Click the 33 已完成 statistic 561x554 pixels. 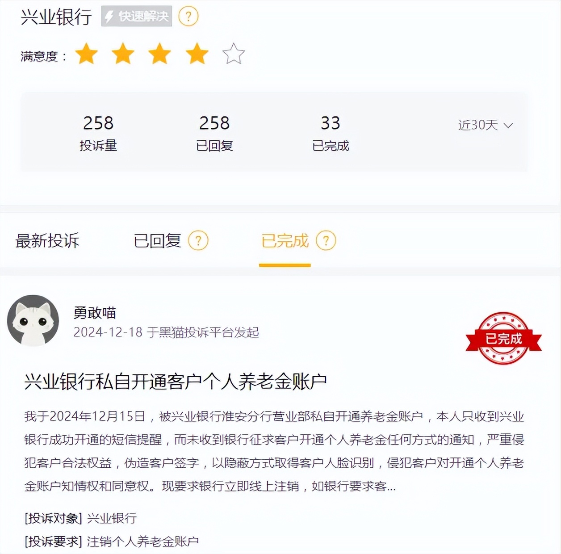331,133
